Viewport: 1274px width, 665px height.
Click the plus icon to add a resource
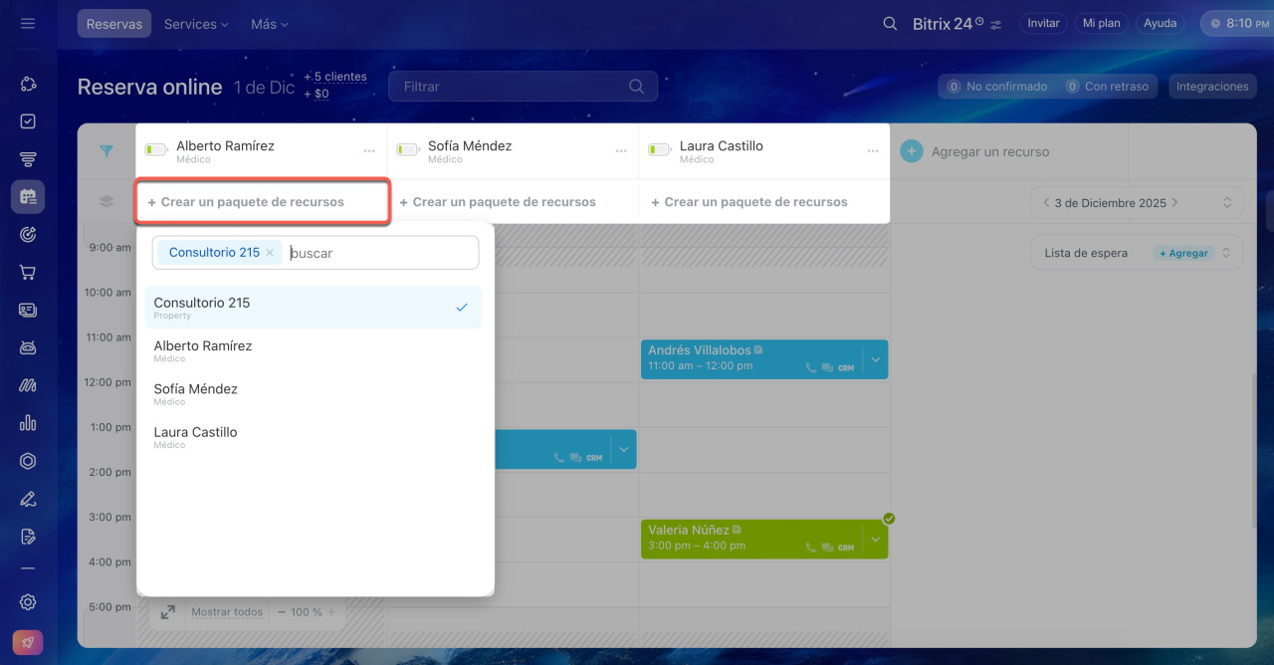pos(911,151)
